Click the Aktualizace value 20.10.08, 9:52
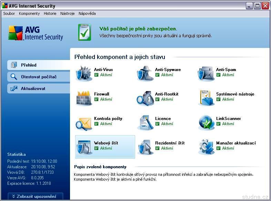Screen dimensions: 271x201 click(43, 167)
